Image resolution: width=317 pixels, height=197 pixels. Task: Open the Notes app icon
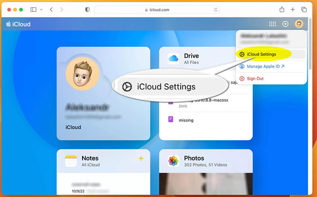pos(71,161)
